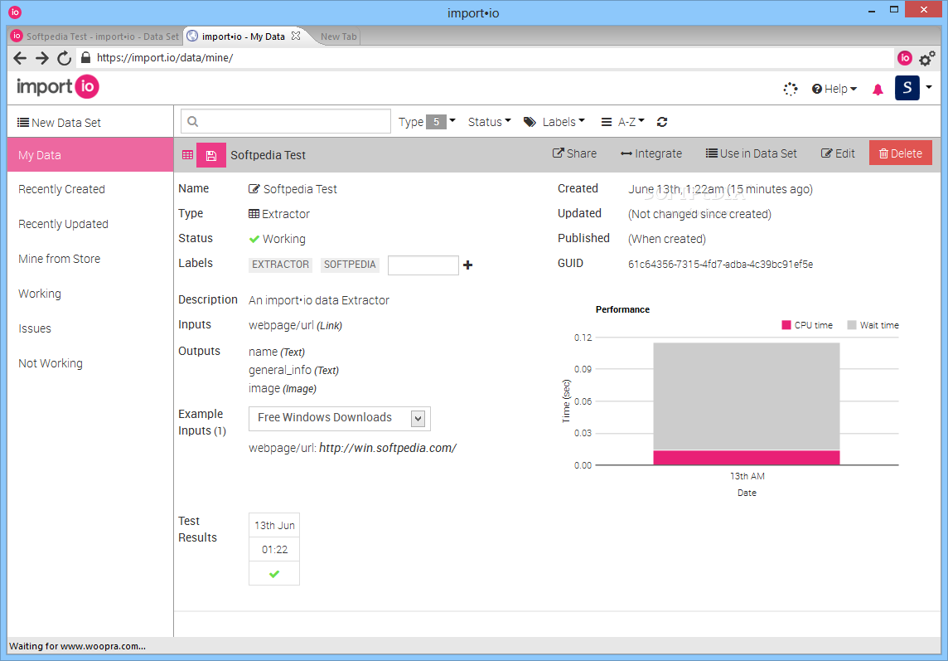
Task: Switch to the New Tab browser tab
Action: pos(338,36)
